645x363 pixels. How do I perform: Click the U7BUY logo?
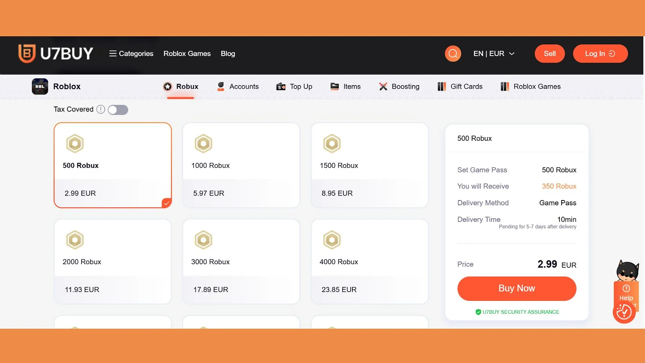pyautogui.click(x=56, y=54)
